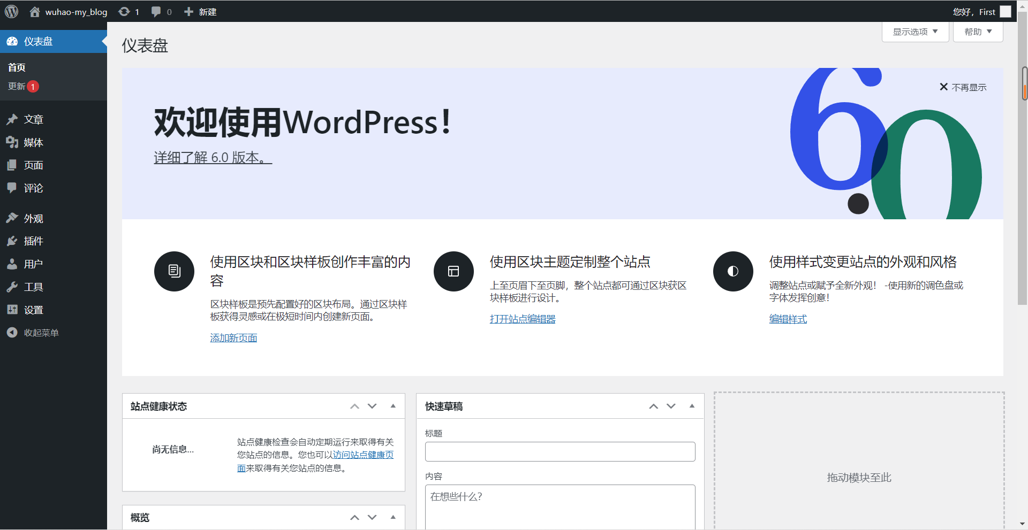Move 站点健康状态 panel up
1028x530 pixels.
tap(354, 406)
